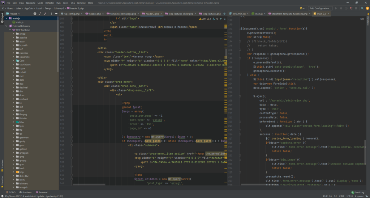Open the Project view dropdown

(16, 14)
